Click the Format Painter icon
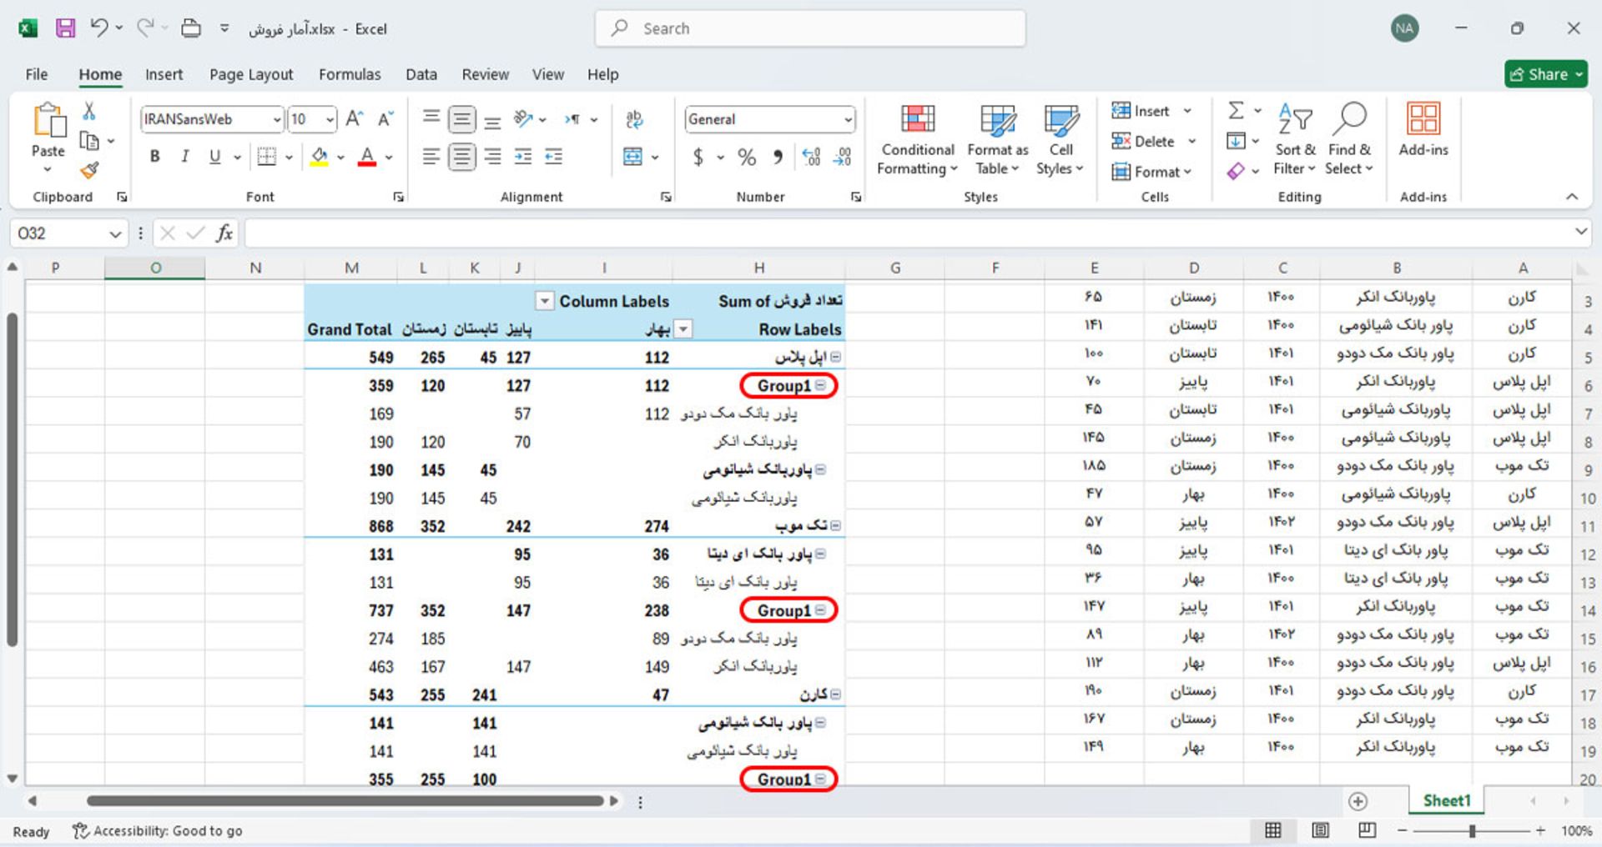The height and width of the screenshot is (847, 1602). tap(89, 169)
